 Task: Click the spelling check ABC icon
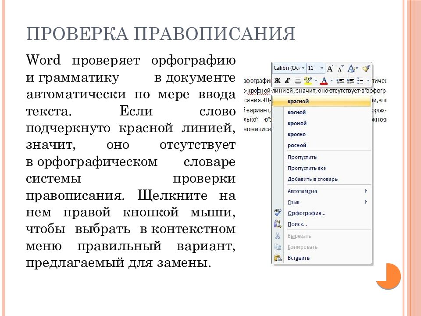pyautogui.click(x=278, y=212)
